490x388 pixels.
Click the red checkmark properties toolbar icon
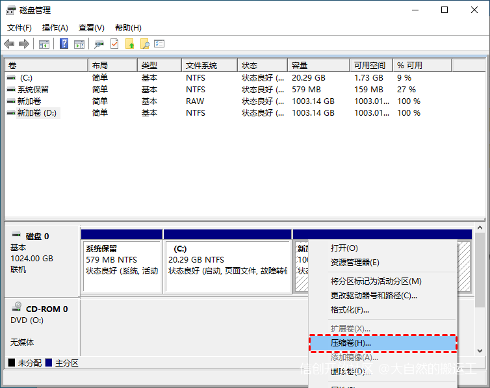click(114, 44)
